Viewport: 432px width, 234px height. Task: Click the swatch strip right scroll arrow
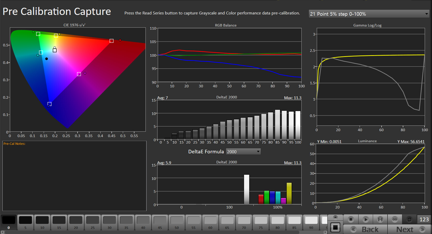pyautogui.click(x=325, y=232)
